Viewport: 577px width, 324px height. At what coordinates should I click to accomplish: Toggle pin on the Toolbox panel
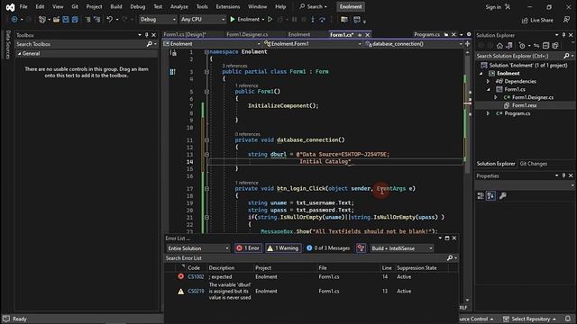pos(146,35)
